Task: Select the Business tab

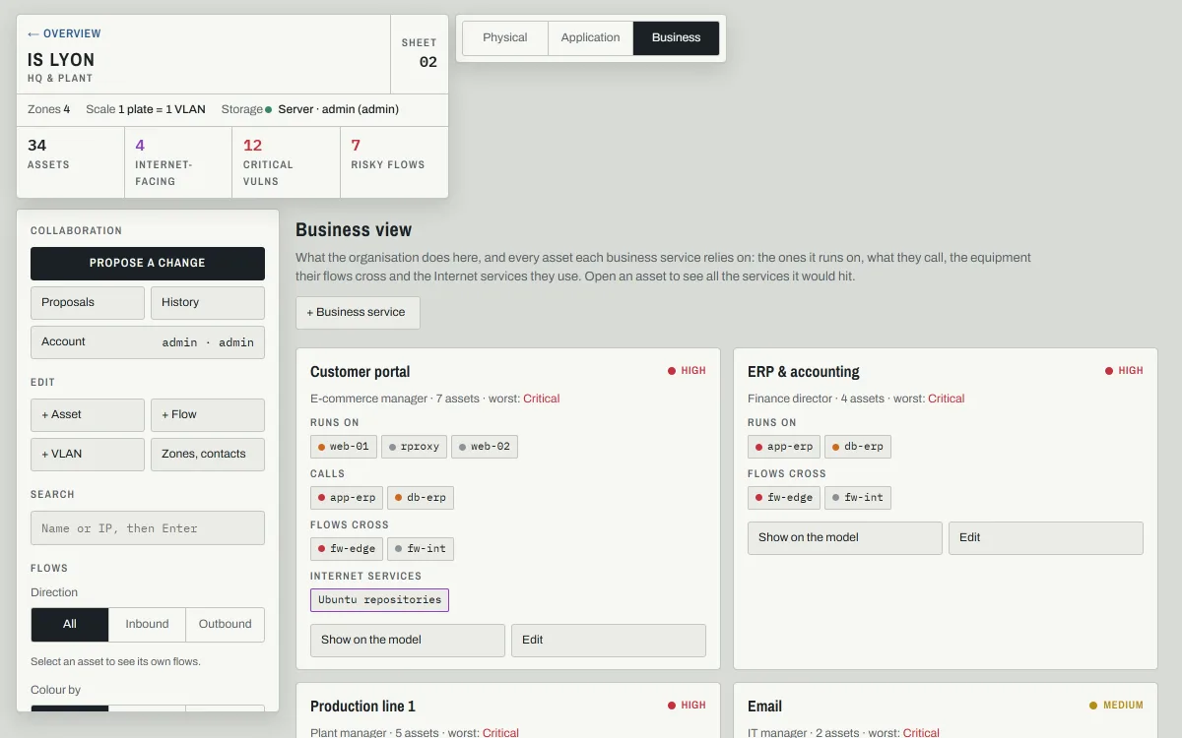Action: (x=676, y=38)
